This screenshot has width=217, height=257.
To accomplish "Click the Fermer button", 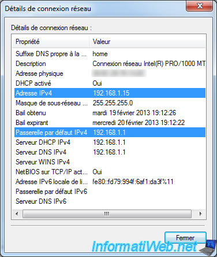I will [x=185, y=238].
